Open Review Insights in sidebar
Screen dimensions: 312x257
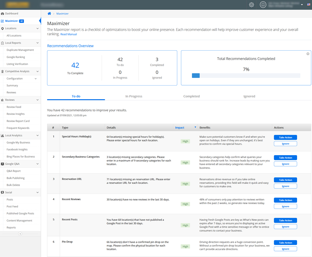16,114
